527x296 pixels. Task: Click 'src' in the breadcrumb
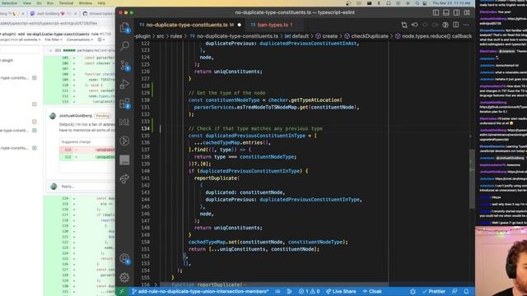click(161, 36)
